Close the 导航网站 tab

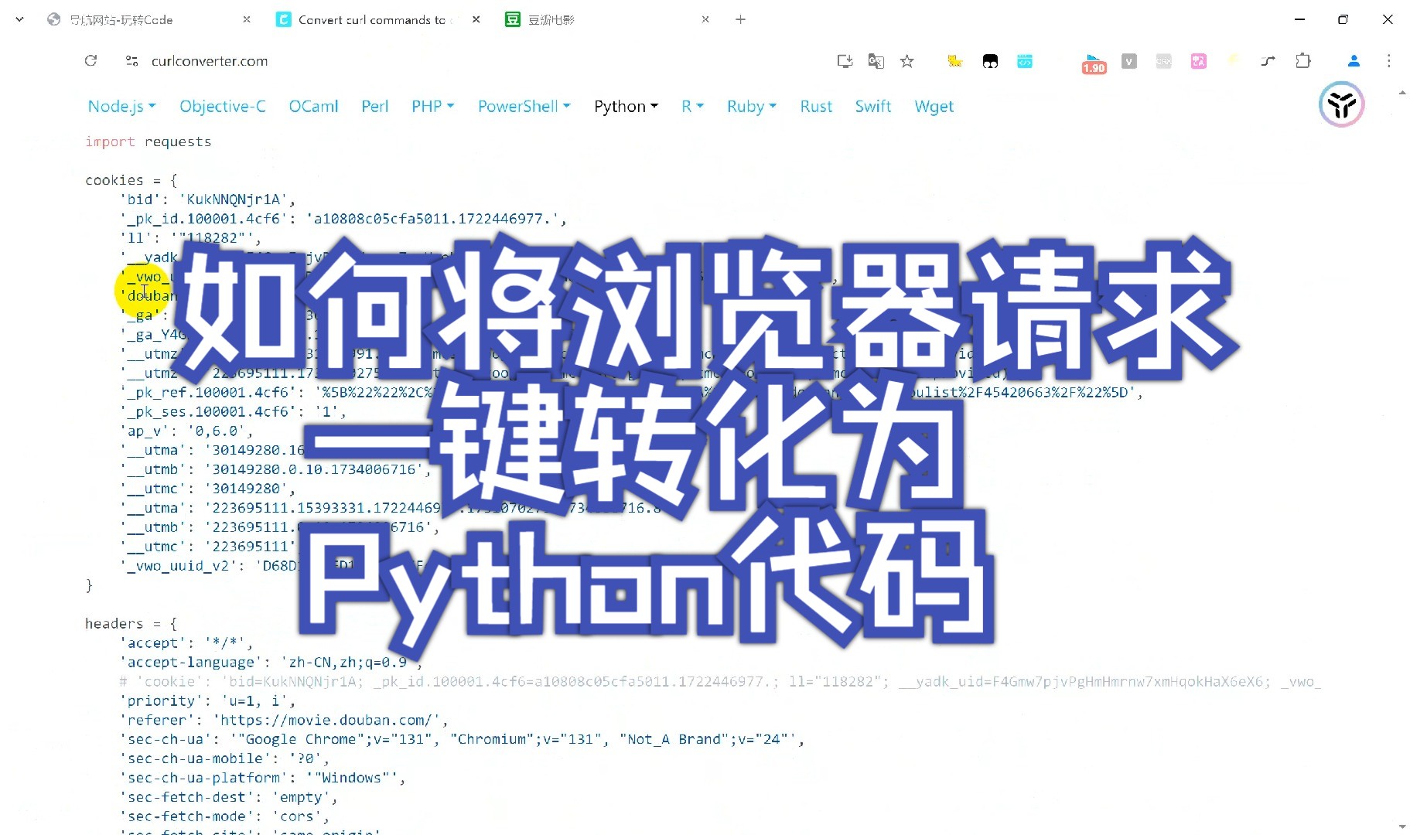pos(247,19)
